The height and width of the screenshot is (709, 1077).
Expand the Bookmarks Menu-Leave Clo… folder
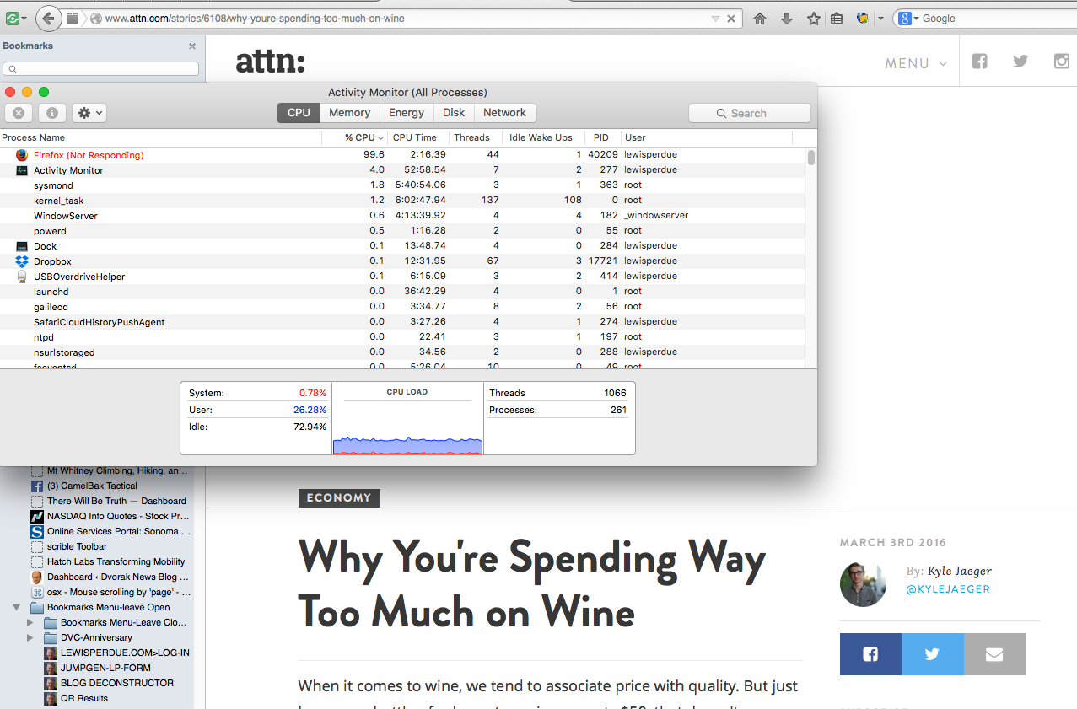coord(30,622)
